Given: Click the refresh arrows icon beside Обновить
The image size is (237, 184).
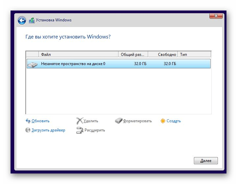Looking at the screenshot, I should coord(28,121).
